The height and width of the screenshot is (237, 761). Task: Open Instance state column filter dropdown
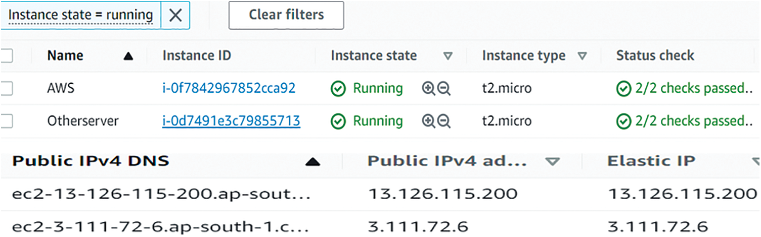point(447,56)
